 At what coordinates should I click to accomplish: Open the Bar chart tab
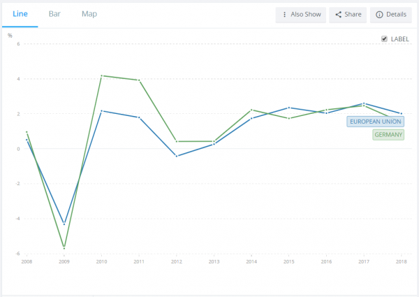point(54,14)
